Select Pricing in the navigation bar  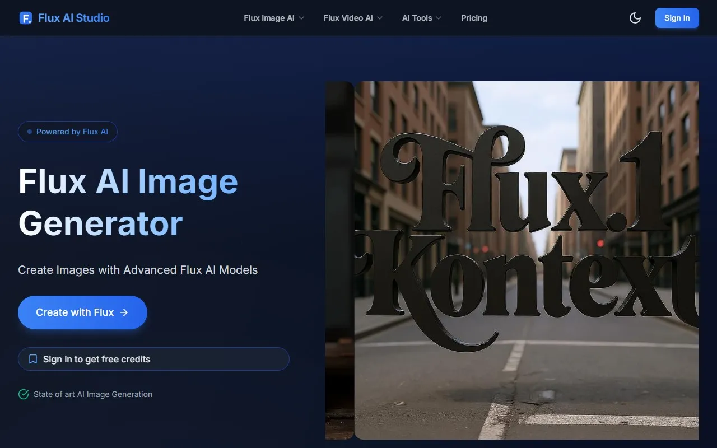474,18
